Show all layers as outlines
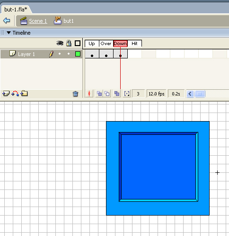The image size is (229, 236). [x=78, y=43]
